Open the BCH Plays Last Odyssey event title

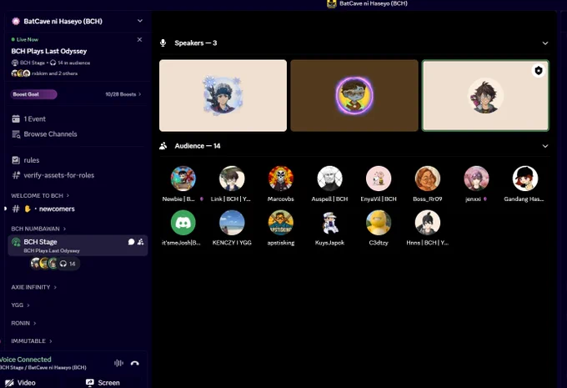tap(49, 51)
